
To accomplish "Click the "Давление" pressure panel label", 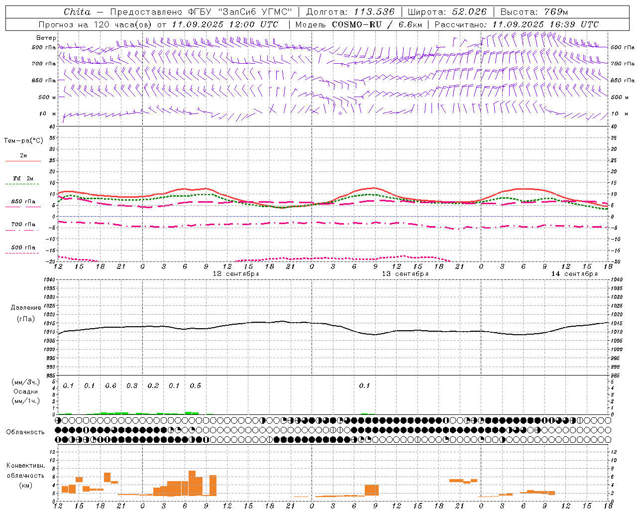I will [x=26, y=308].
